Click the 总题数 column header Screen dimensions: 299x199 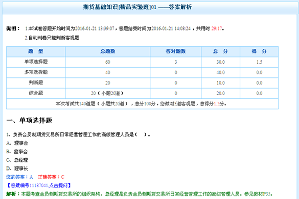108,51
